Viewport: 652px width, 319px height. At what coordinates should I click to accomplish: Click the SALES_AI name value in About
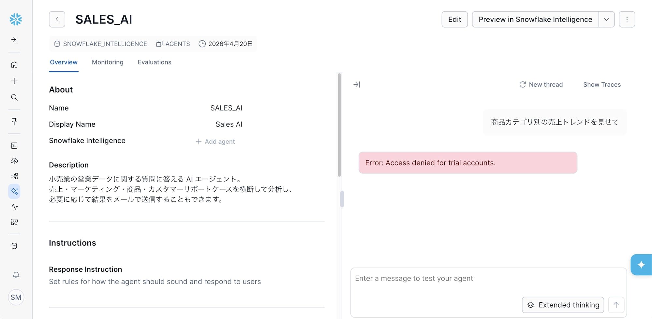click(226, 108)
